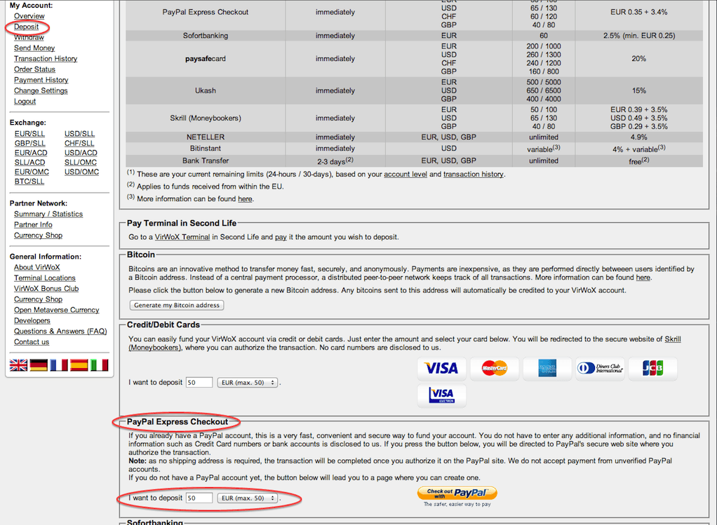Click the VirWoX Terminal link
The width and height of the screenshot is (717, 525).
coord(182,237)
